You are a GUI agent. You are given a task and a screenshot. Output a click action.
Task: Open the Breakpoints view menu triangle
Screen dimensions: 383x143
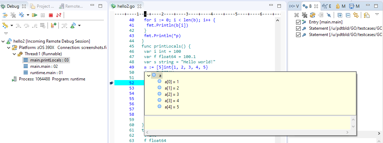(377, 14)
